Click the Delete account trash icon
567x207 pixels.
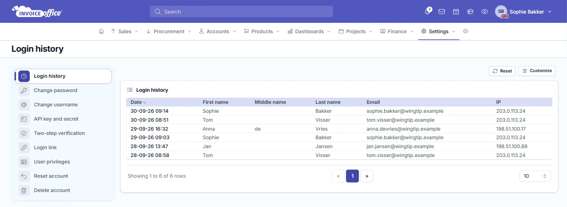24,190
